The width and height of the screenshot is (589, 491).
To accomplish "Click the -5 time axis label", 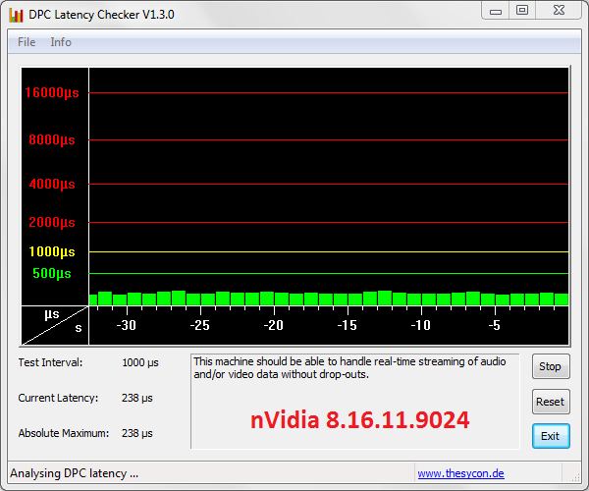I will pyautogui.click(x=495, y=325).
